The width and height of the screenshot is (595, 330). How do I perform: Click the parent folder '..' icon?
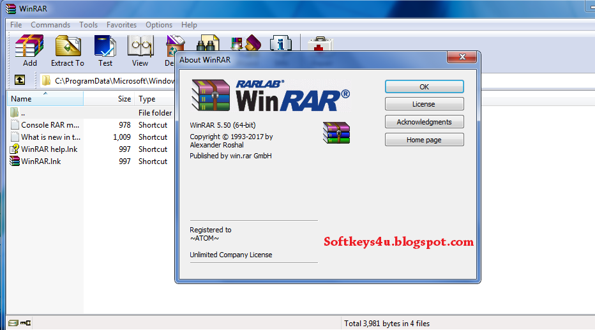(15, 112)
